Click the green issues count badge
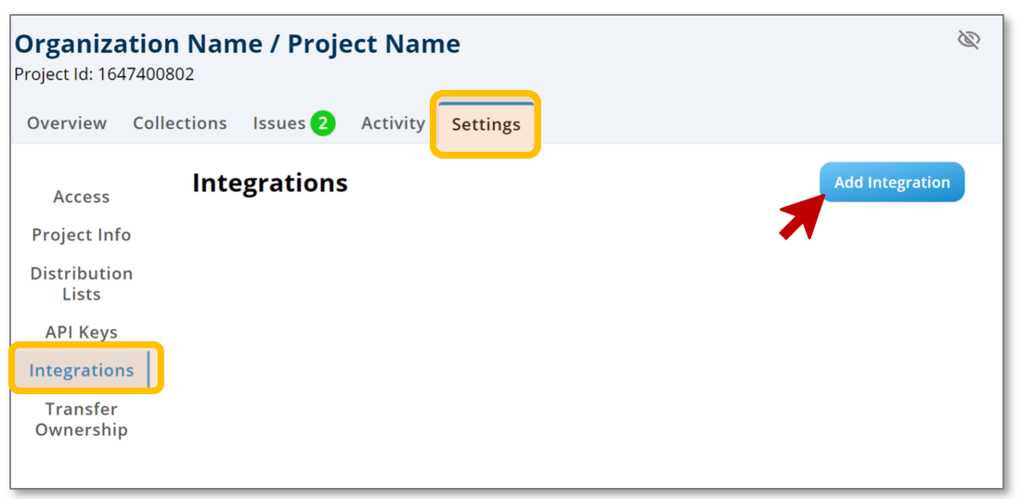 (x=322, y=123)
